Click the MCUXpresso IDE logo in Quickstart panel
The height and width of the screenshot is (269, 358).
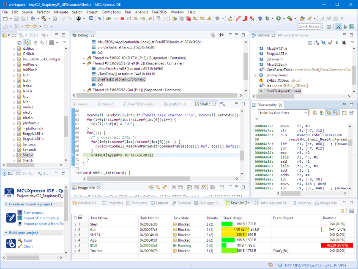coord(9,192)
